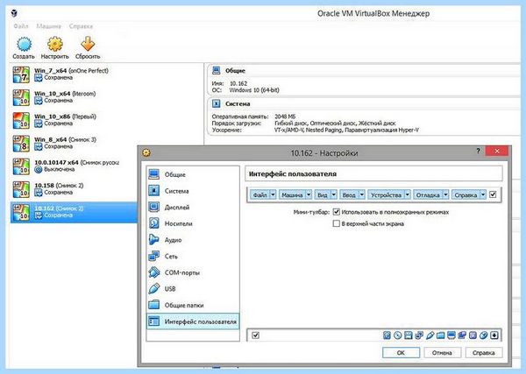Toggle Машина menu button in menu bar editor
The height and width of the screenshot is (374, 526).
pyautogui.click(x=292, y=194)
